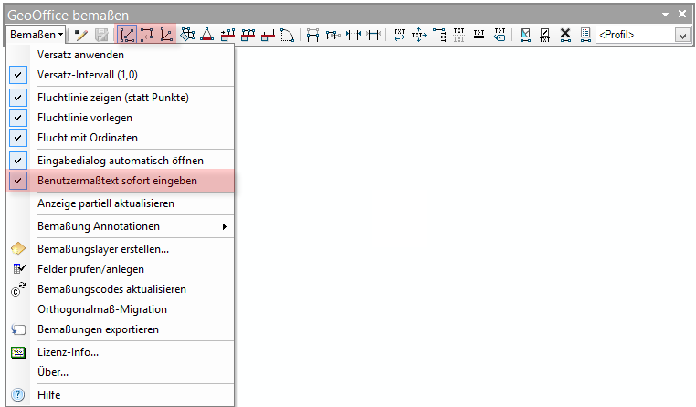The image size is (696, 407).
Task: Click the Bemaßungslayer erstellen layer icon
Action: pyautogui.click(x=18, y=248)
